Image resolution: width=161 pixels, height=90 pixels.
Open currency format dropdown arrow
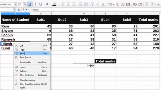point(113,4)
